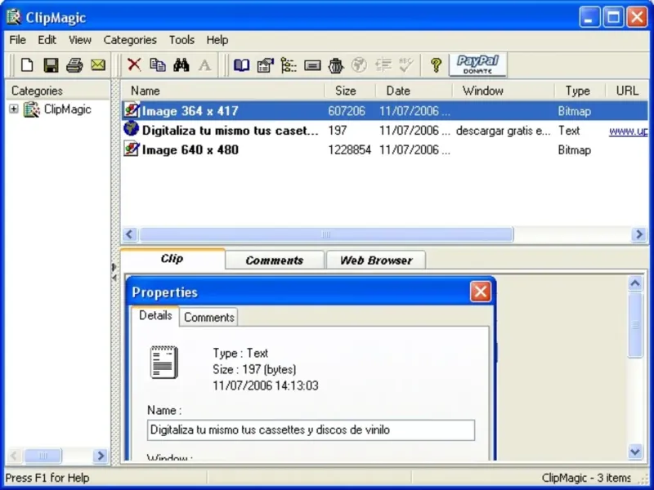The image size is (654, 490).
Task: Click the Clip pane scroll up arrow
Action: [635, 283]
